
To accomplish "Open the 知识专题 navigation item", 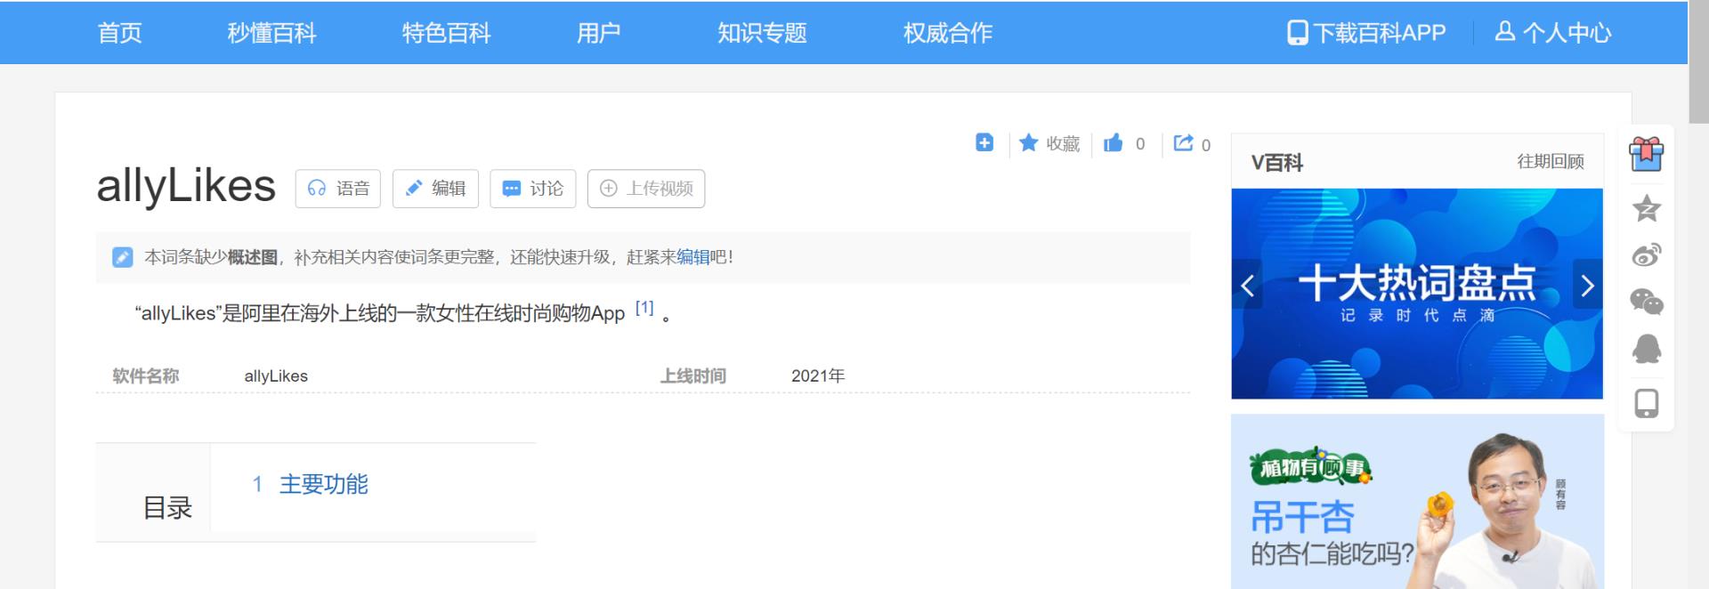I will 762,33.
